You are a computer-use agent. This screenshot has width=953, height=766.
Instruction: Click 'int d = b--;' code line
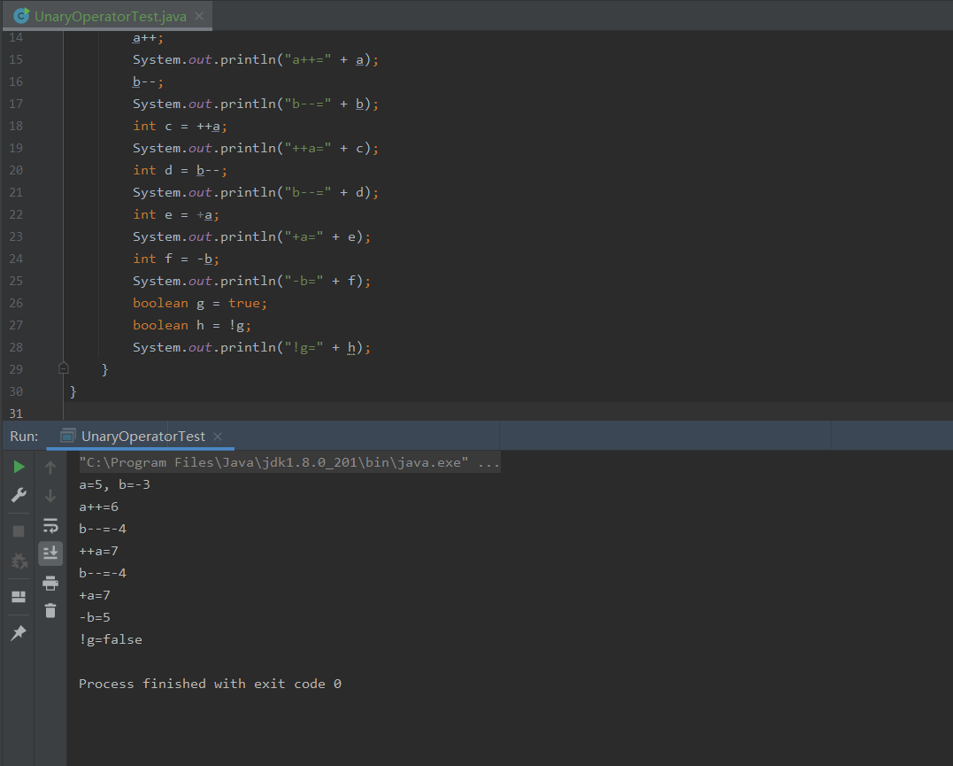(180, 170)
